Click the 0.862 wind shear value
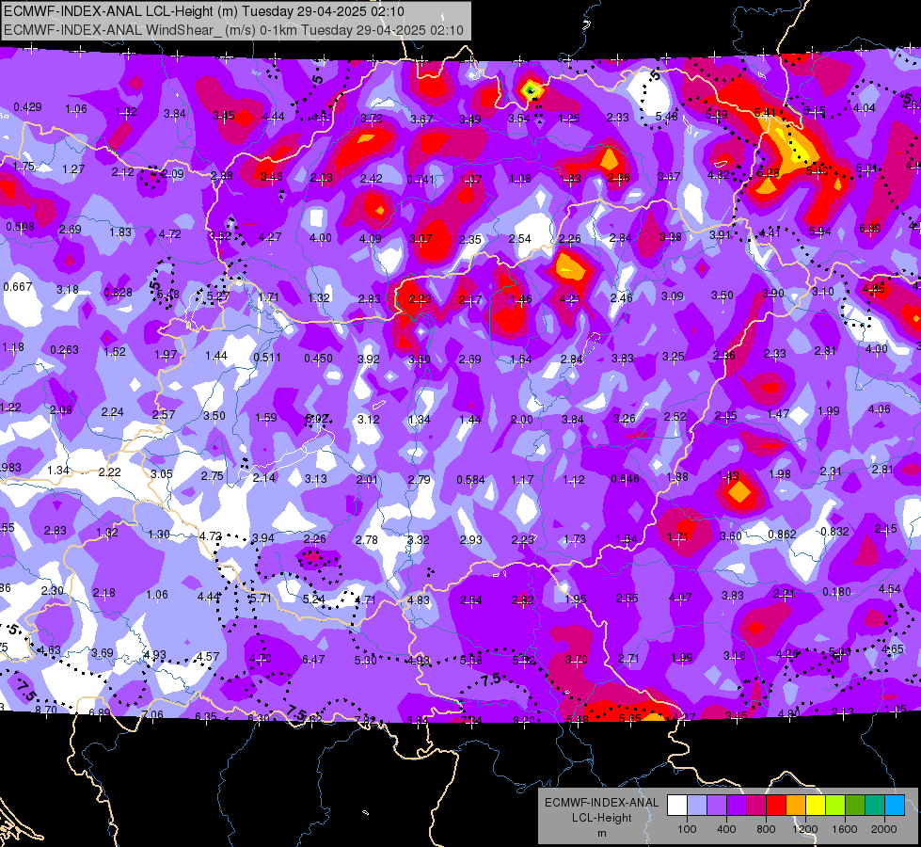The height and width of the screenshot is (847, 921). point(783,535)
